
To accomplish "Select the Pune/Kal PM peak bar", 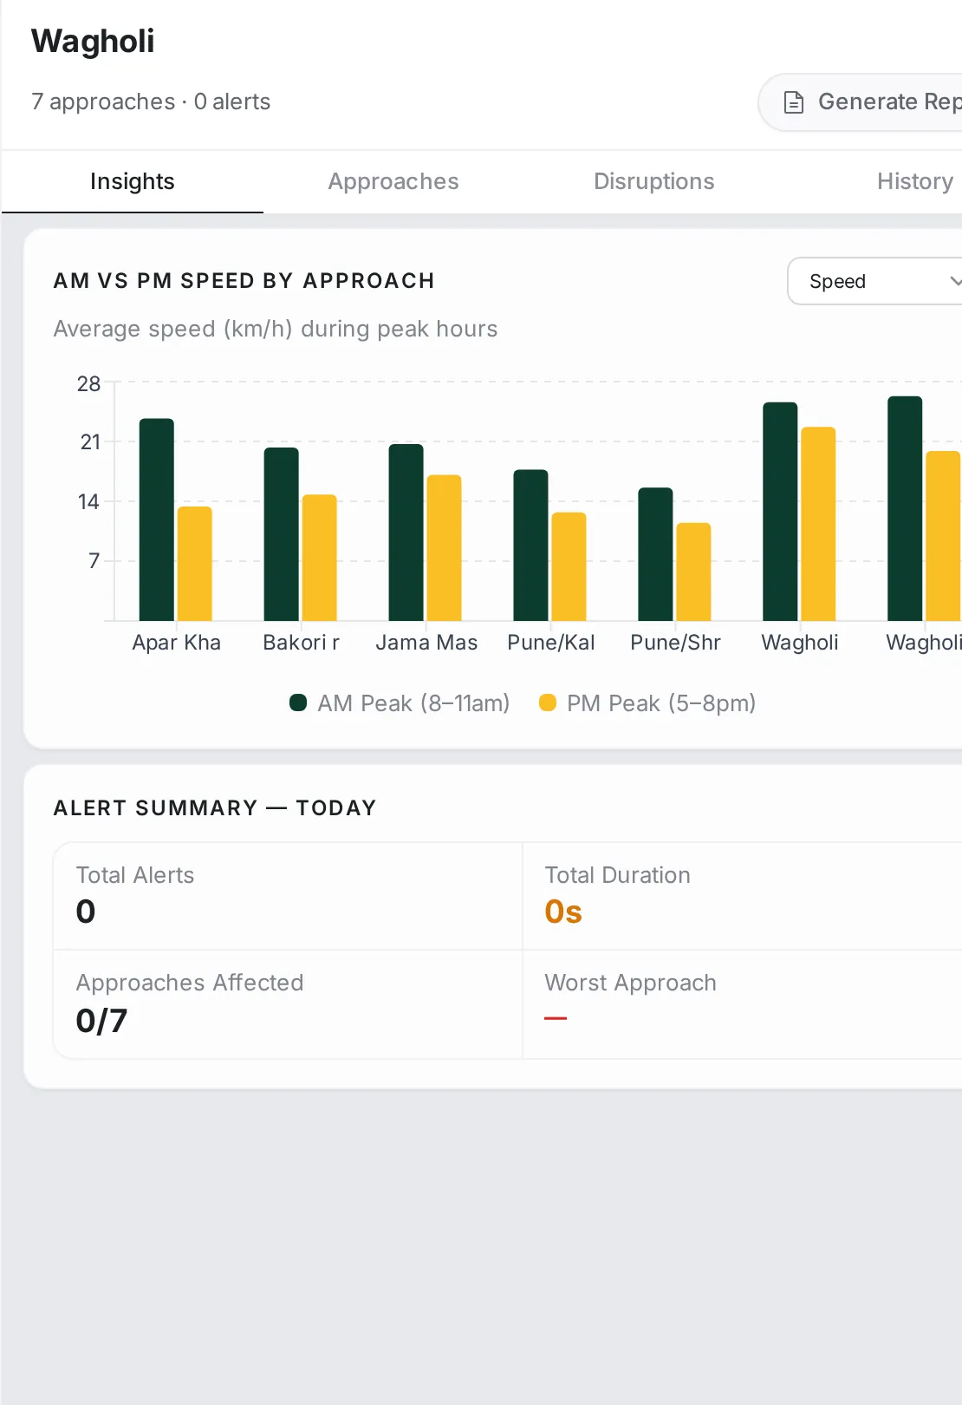I will tap(569, 566).
